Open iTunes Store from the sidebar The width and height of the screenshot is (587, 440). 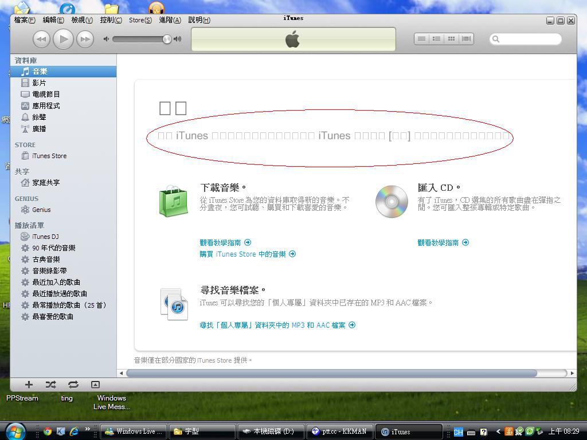pos(63,156)
